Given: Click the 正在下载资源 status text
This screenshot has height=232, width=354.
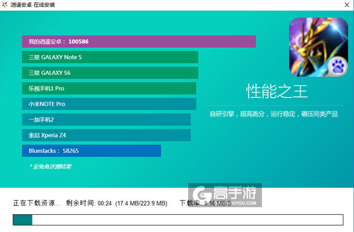Looking at the screenshot, I should pyautogui.click(x=37, y=203).
